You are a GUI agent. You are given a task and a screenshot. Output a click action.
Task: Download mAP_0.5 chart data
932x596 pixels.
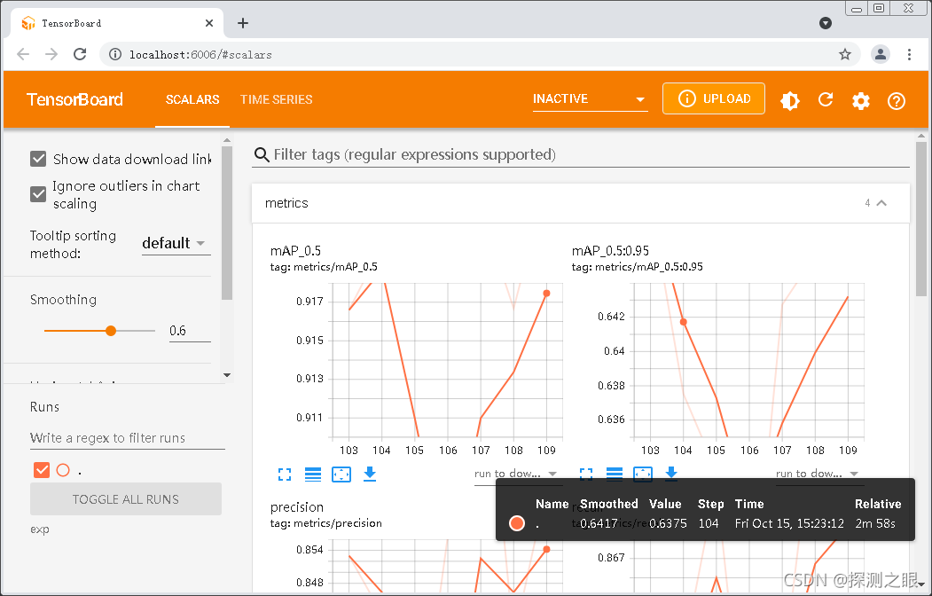coord(370,474)
